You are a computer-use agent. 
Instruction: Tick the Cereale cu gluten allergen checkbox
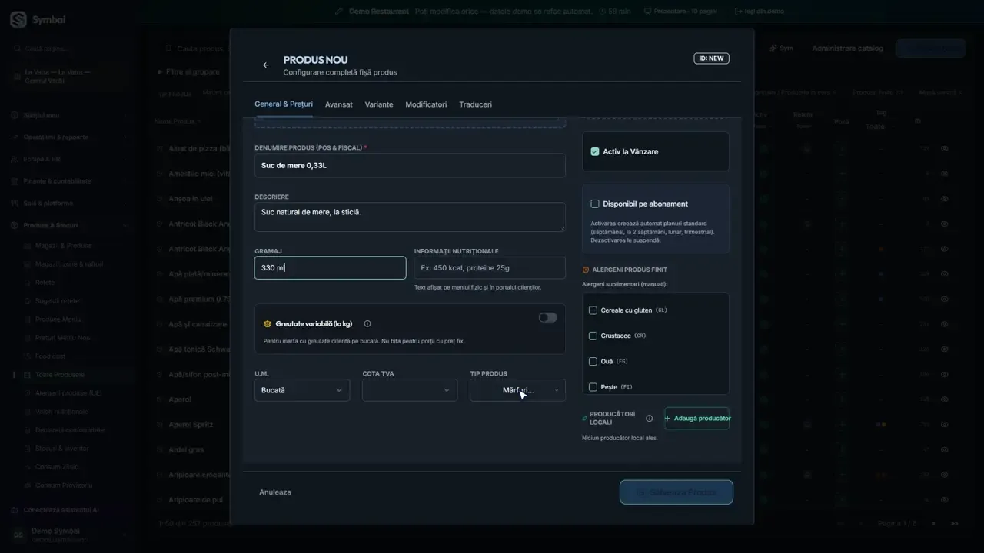click(x=593, y=310)
